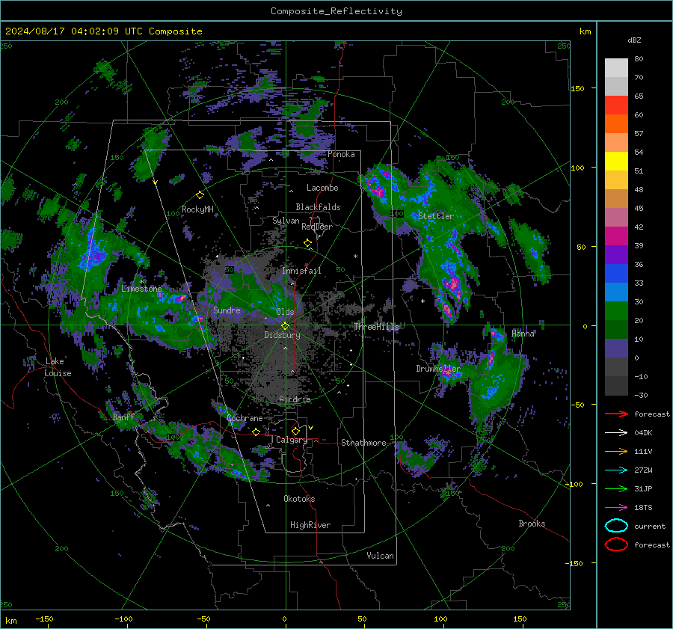Click the cyan current ellipse legend icon
The width and height of the screenshot is (673, 629).
[616, 526]
